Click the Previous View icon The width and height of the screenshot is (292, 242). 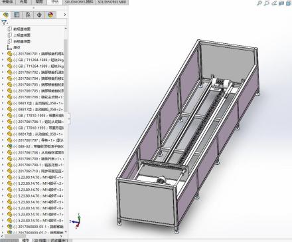click(274, 3)
